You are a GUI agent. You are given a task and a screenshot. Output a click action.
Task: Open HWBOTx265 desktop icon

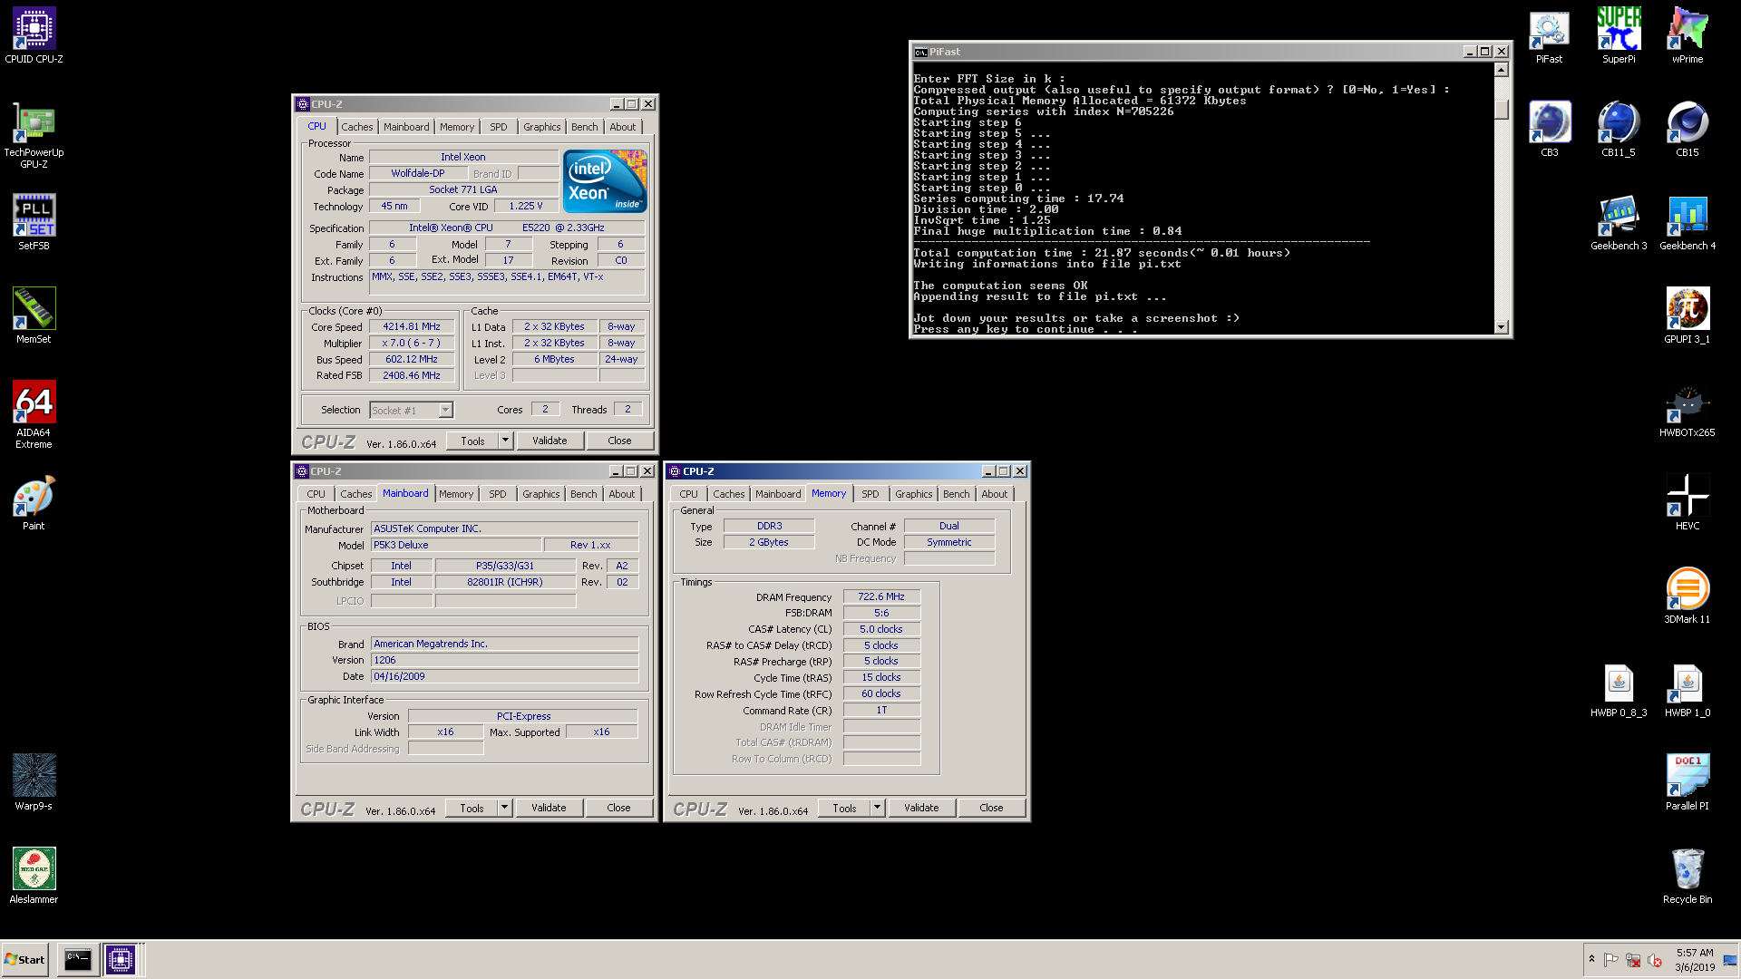point(1688,410)
